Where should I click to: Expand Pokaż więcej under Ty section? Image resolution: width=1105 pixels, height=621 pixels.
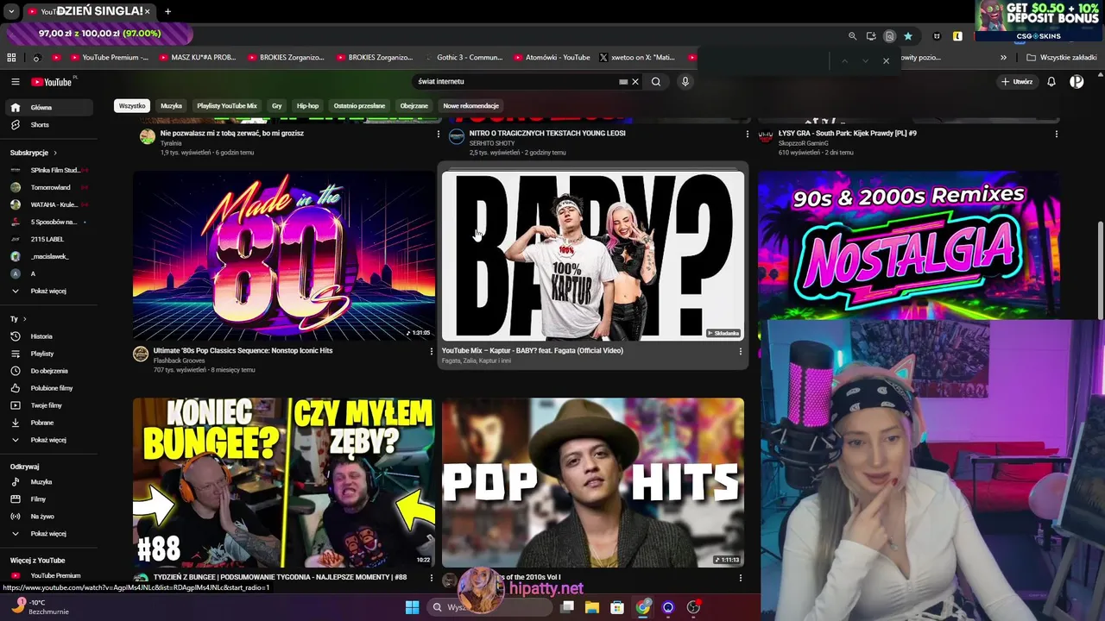tap(49, 440)
